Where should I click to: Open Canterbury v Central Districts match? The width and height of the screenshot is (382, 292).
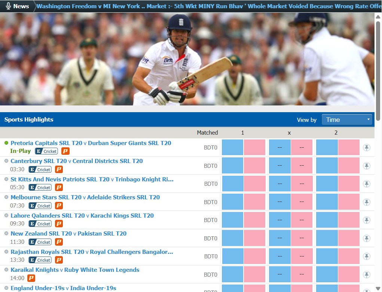[x=76, y=161]
